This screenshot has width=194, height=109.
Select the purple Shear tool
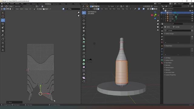click(84, 78)
